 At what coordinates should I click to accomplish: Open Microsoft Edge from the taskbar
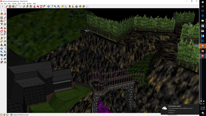pos(202,16)
